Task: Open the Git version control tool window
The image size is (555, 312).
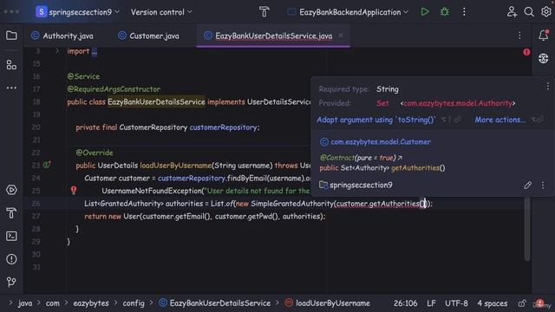Action: (11, 282)
